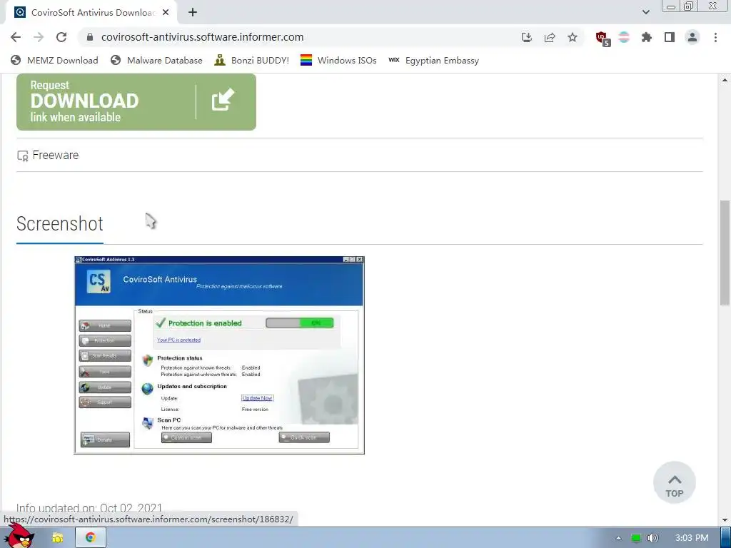Open the profile avatar menu
The height and width of the screenshot is (548, 731).
(692, 37)
